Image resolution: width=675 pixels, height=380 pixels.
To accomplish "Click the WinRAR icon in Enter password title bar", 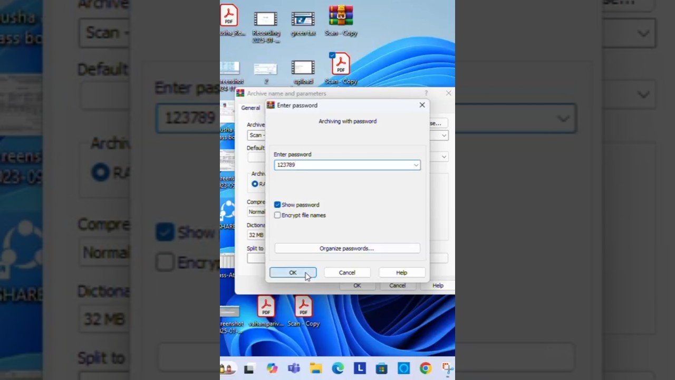I will click(x=271, y=105).
